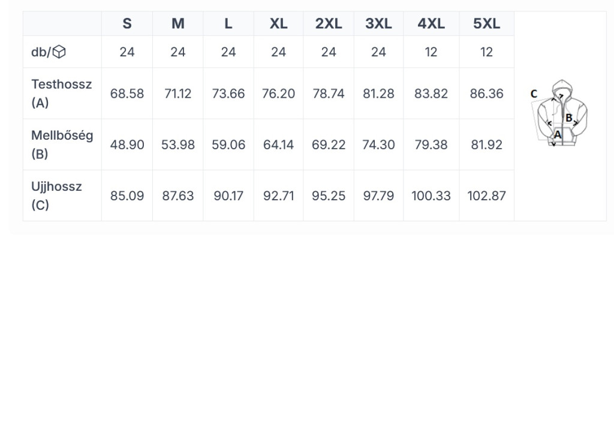Select the 64.14 chest value for XL

tap(278, 145)
